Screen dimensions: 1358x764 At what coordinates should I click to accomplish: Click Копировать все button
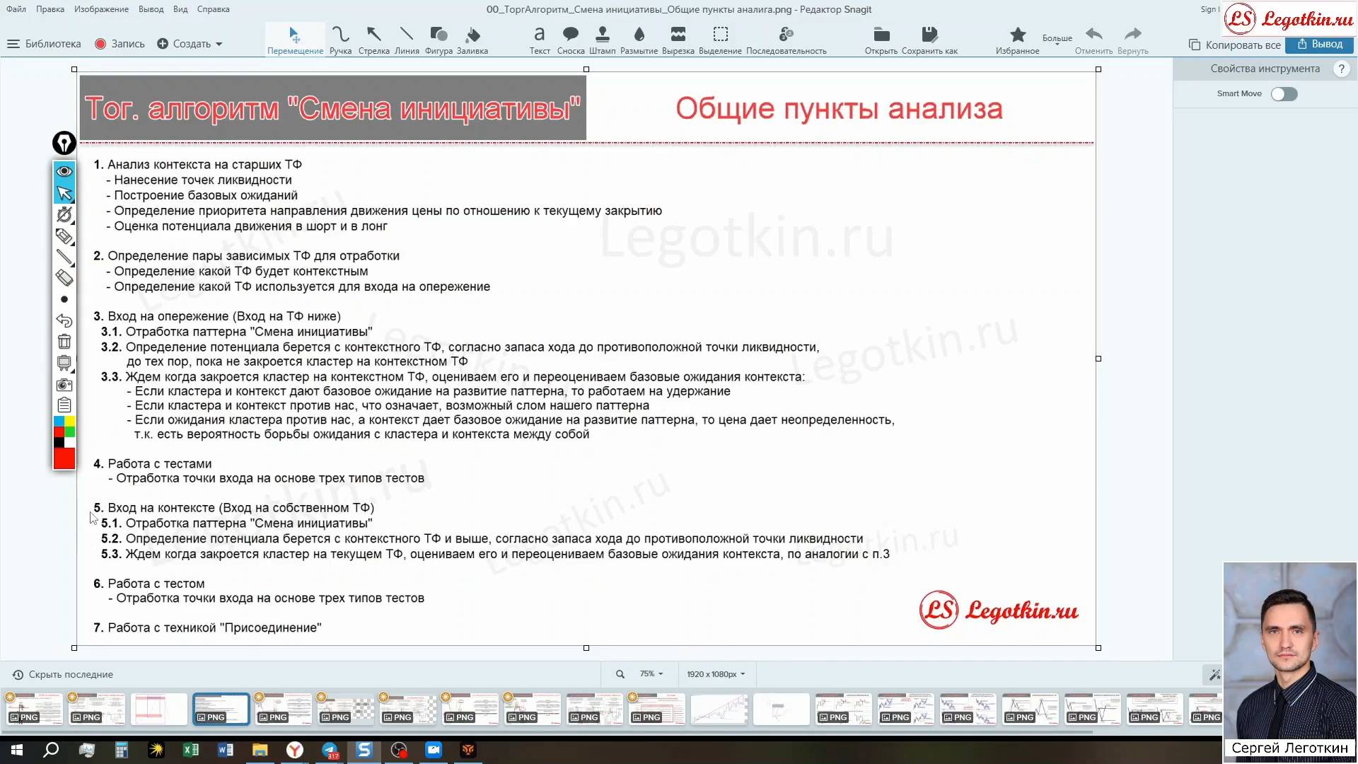(1235, 45)
